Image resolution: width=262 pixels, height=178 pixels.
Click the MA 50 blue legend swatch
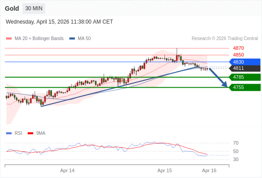coord(72,39)
